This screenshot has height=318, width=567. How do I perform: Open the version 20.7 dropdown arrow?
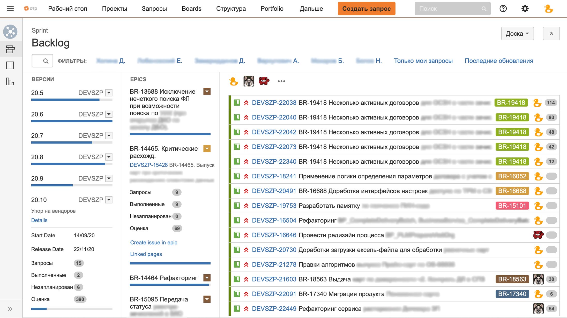tap(109, 135)
